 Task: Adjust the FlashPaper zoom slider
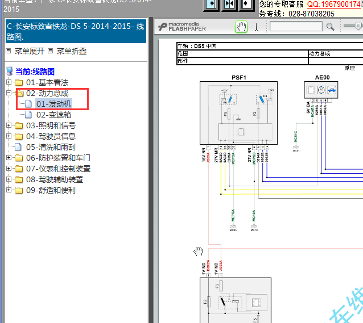pos(358,26)
